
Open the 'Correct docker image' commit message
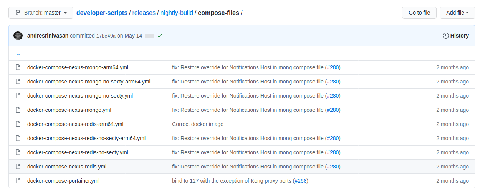click(x=198, y=124)
